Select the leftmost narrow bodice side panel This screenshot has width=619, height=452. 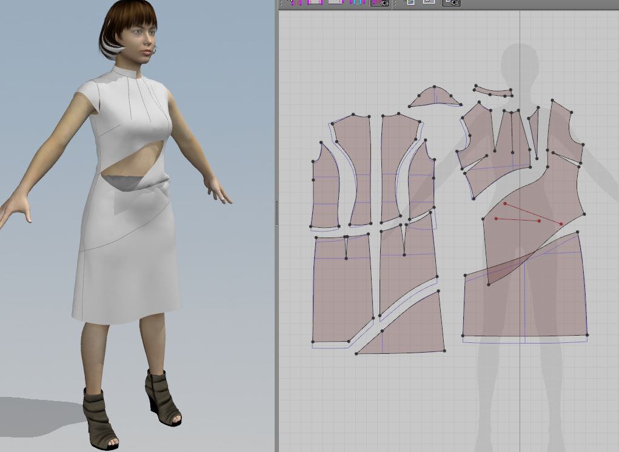325,191
